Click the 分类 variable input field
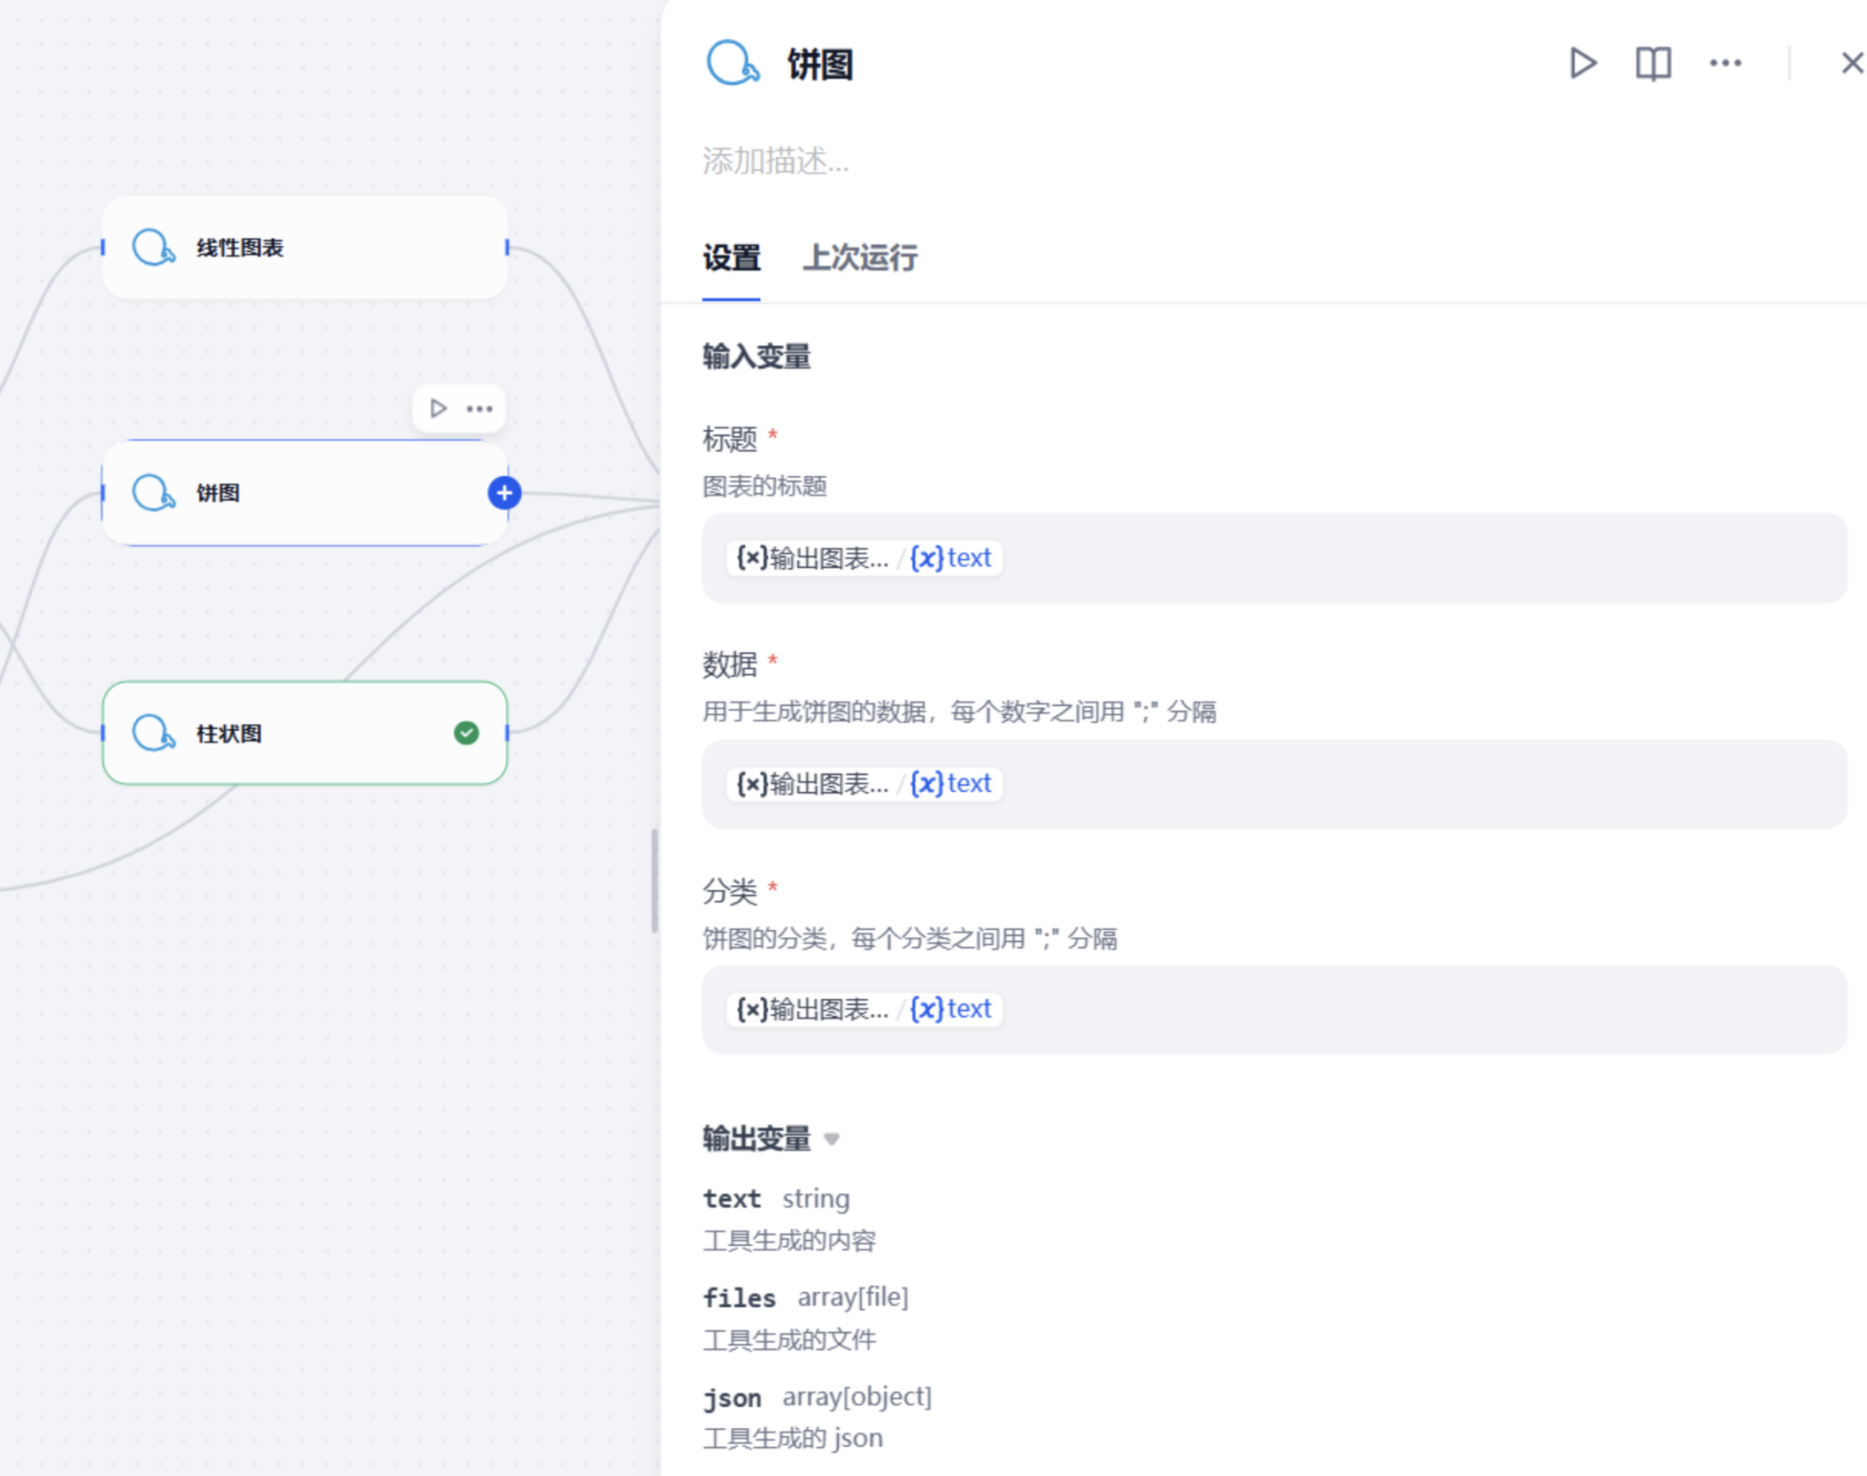The image size is (1867, 1476). click(1274, 1010)
